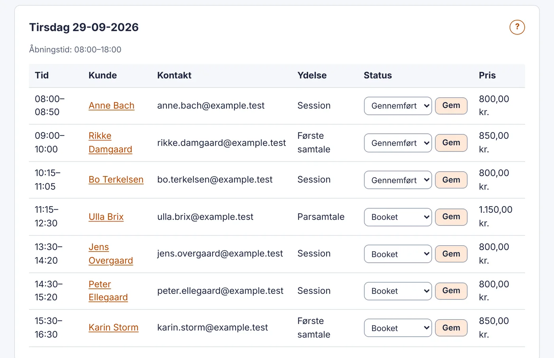Click Gem button in Anne Bach row

[x=451, y=106]
